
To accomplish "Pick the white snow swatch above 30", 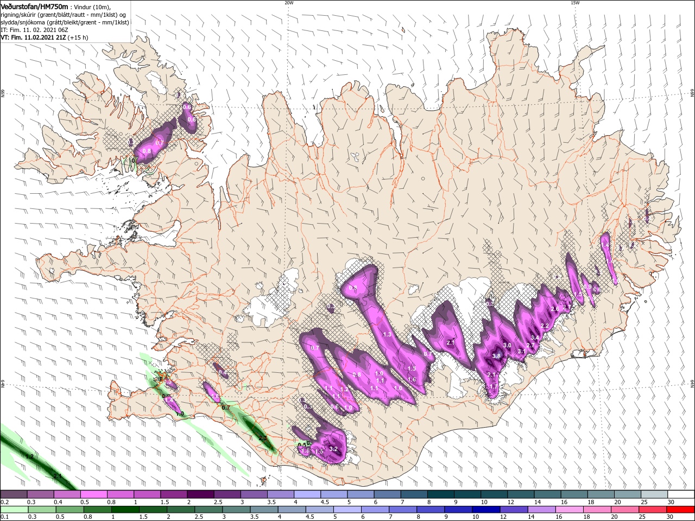I will point(681,494).
